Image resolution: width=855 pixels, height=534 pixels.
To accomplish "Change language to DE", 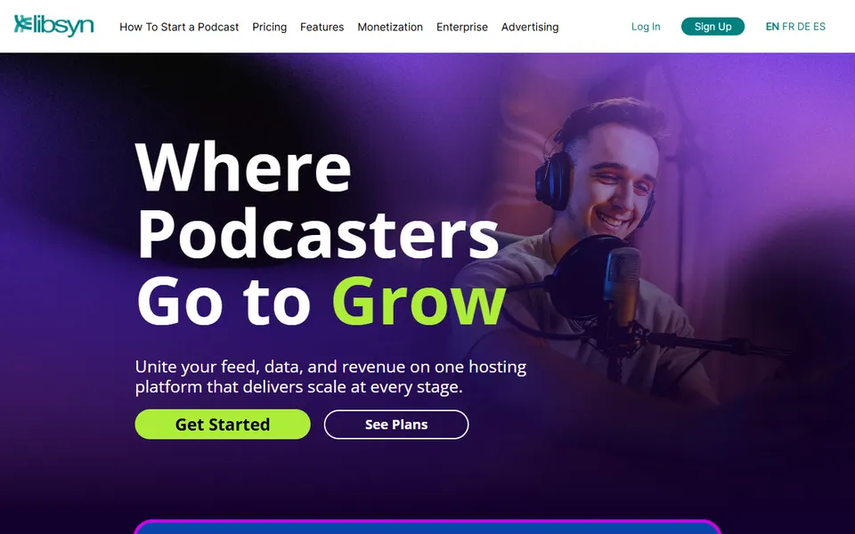I will click(803, 26).
